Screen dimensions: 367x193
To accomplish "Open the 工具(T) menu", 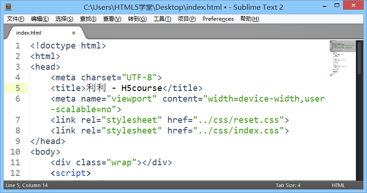I will 162,19.
